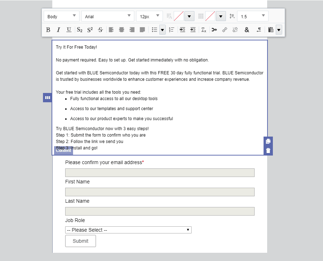323x261 pixels.
Task: Decrease the text indent
Action: click(193, 30)
